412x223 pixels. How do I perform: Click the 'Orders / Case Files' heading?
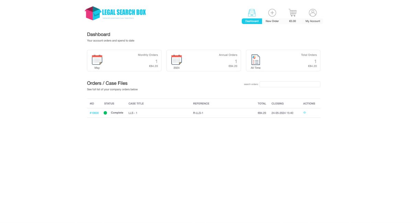point(107,83)
